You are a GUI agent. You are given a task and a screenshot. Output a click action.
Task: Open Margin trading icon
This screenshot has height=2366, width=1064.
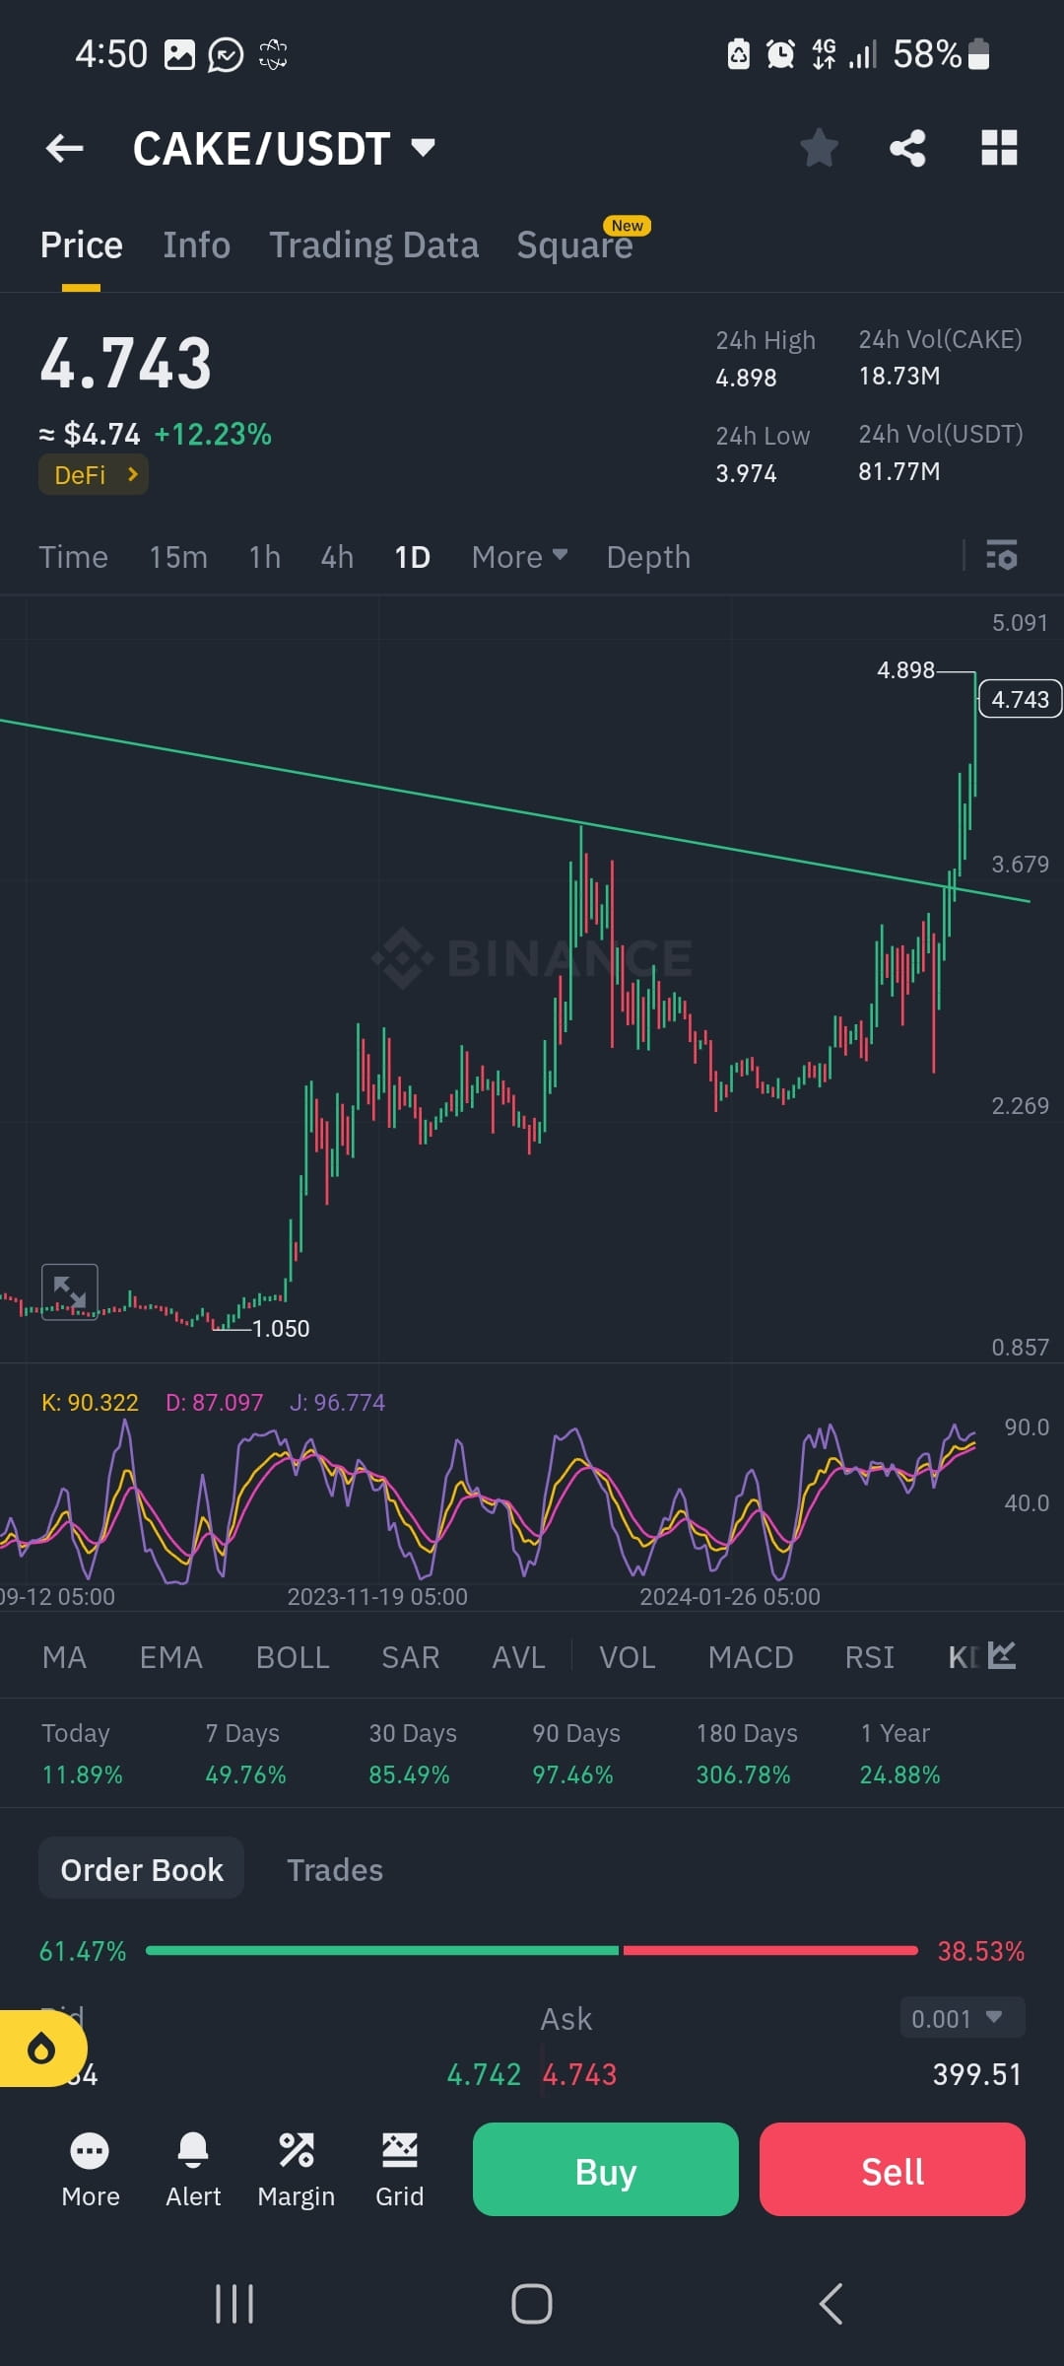pyautogui.click(x=297, y=2172)
